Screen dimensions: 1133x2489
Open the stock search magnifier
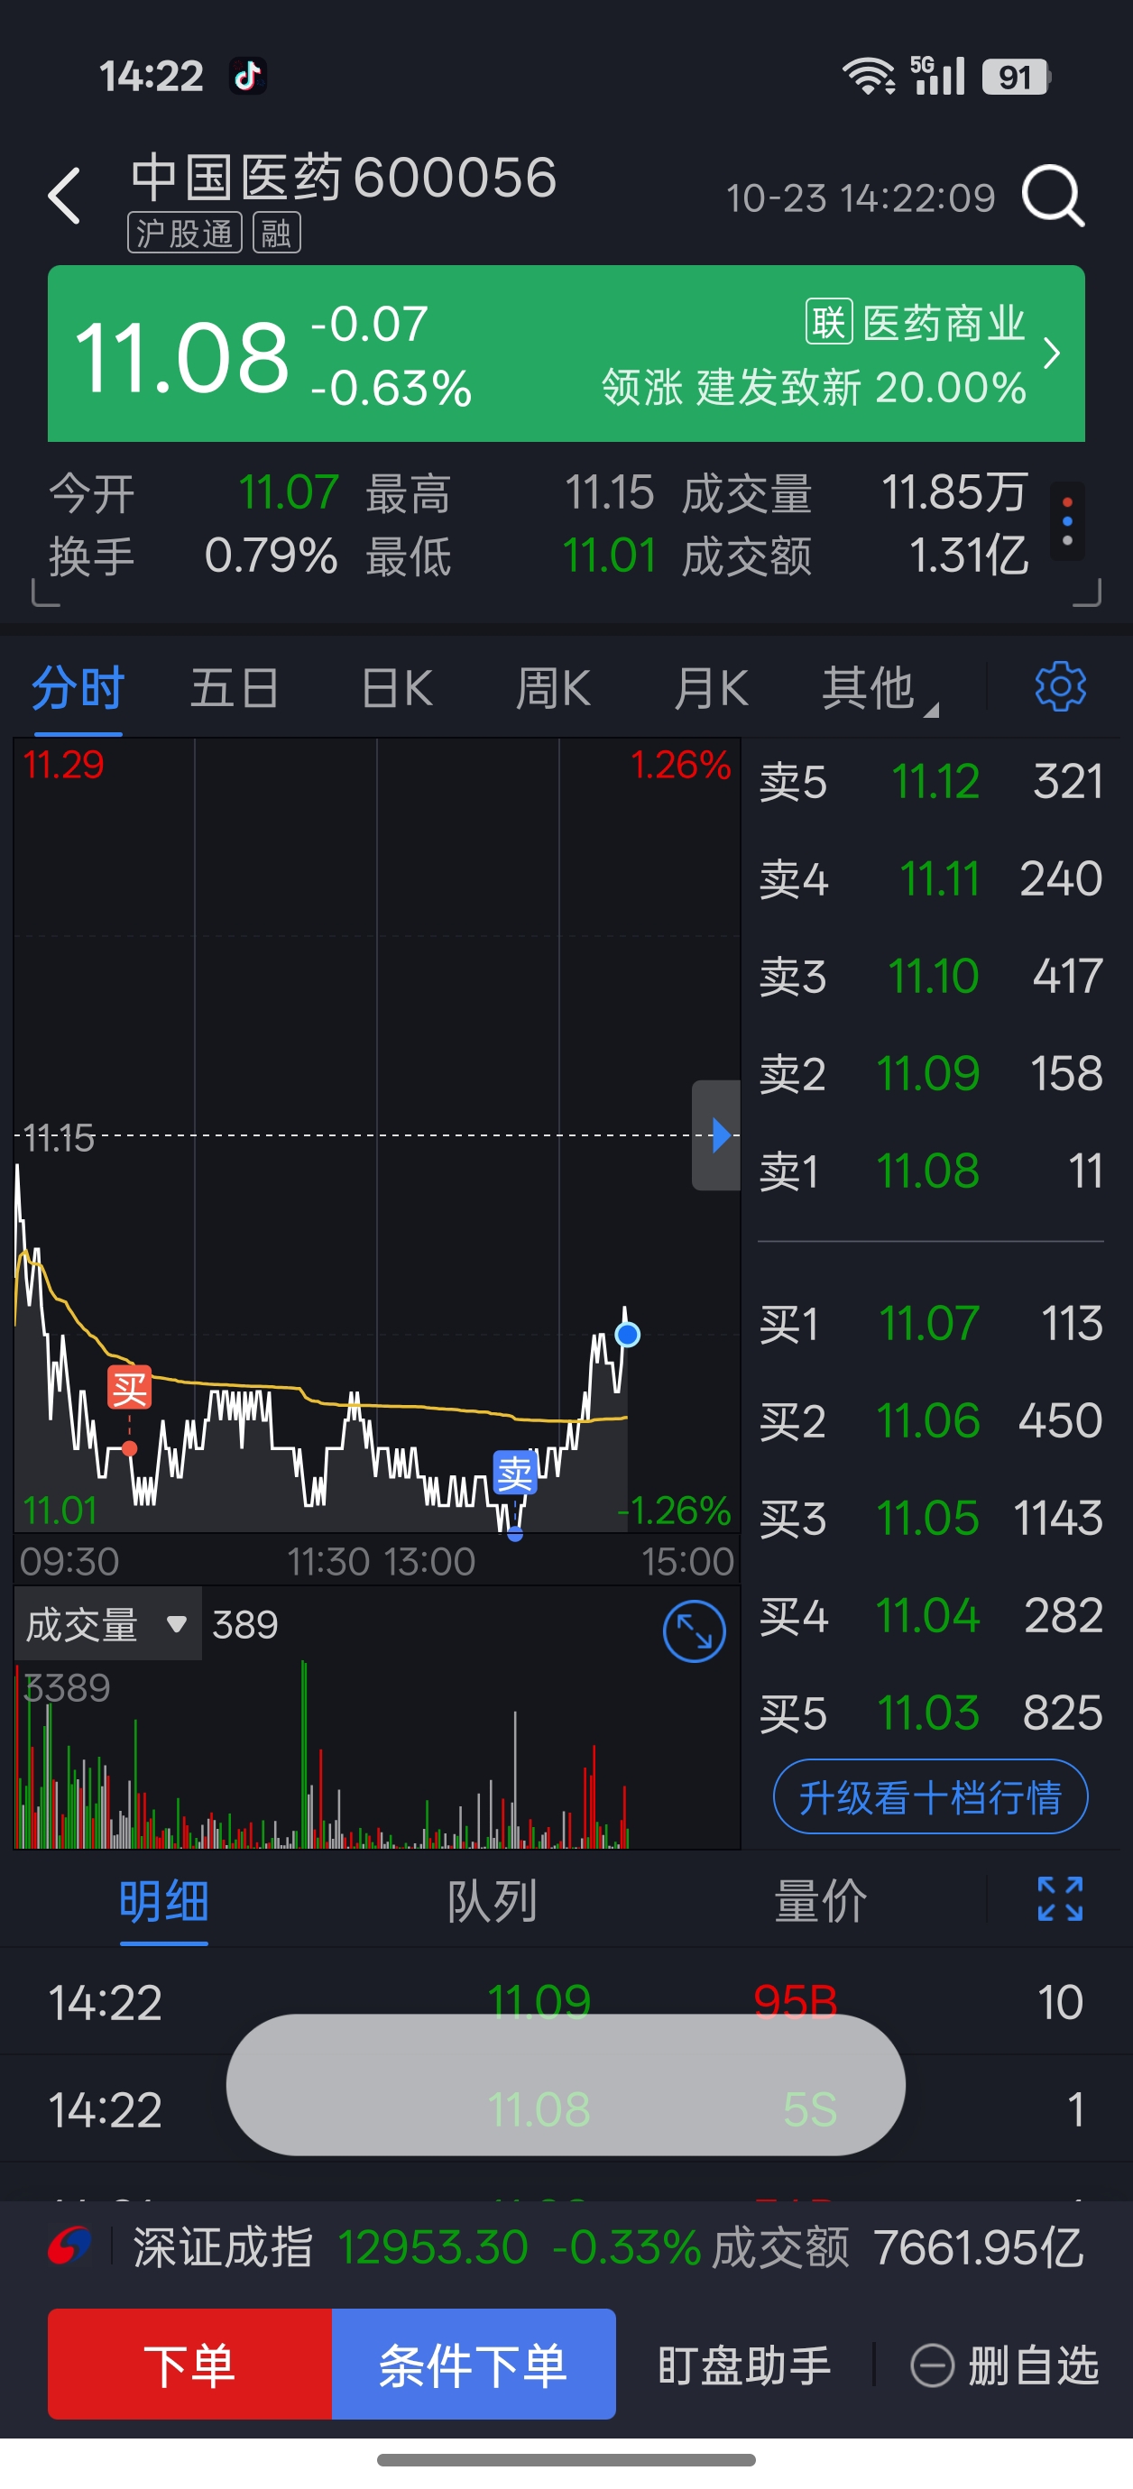[x=1054, y=197]
